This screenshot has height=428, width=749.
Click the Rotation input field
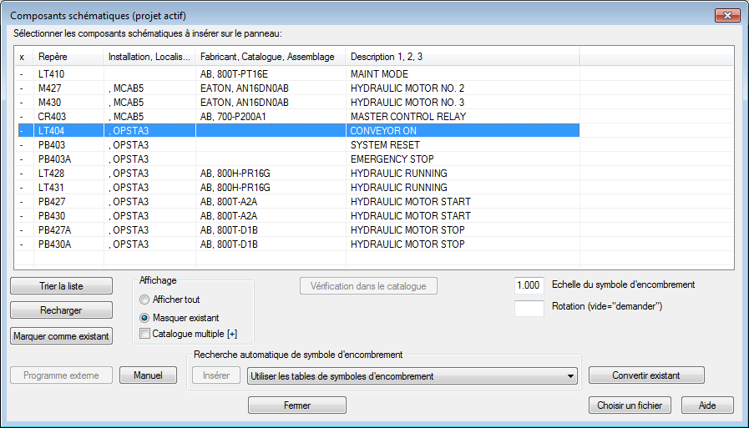coord(529,308)
